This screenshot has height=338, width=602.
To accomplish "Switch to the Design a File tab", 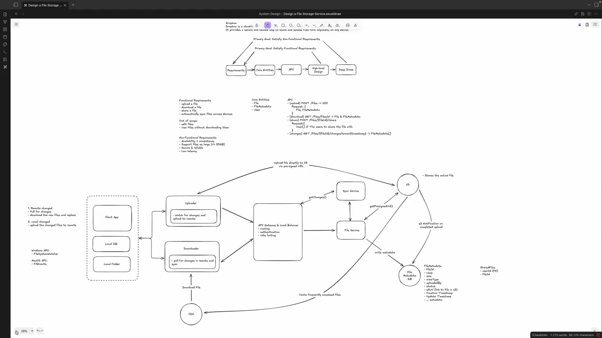I will coord(44,5).
